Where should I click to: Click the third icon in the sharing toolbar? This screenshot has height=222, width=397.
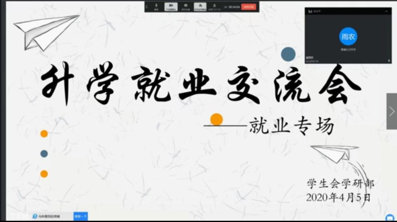click(x=186, y=7)
